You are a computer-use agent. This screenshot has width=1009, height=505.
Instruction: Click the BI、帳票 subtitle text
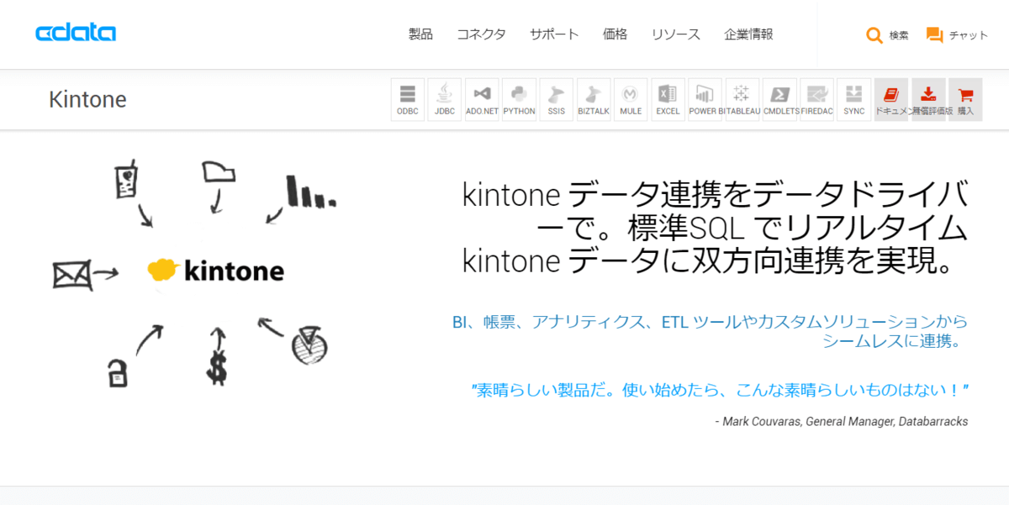[x=710, y=332]
